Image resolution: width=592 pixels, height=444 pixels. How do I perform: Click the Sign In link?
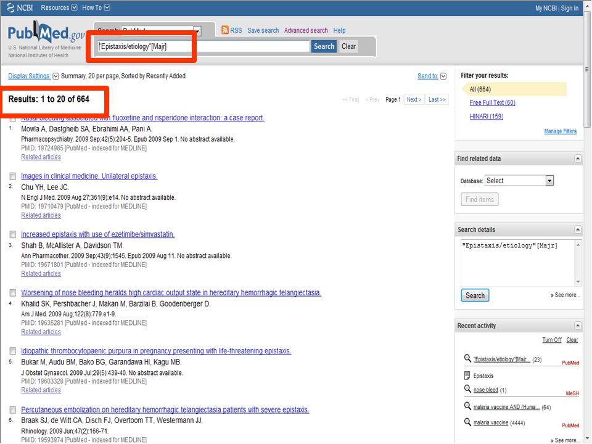point(570,8)
